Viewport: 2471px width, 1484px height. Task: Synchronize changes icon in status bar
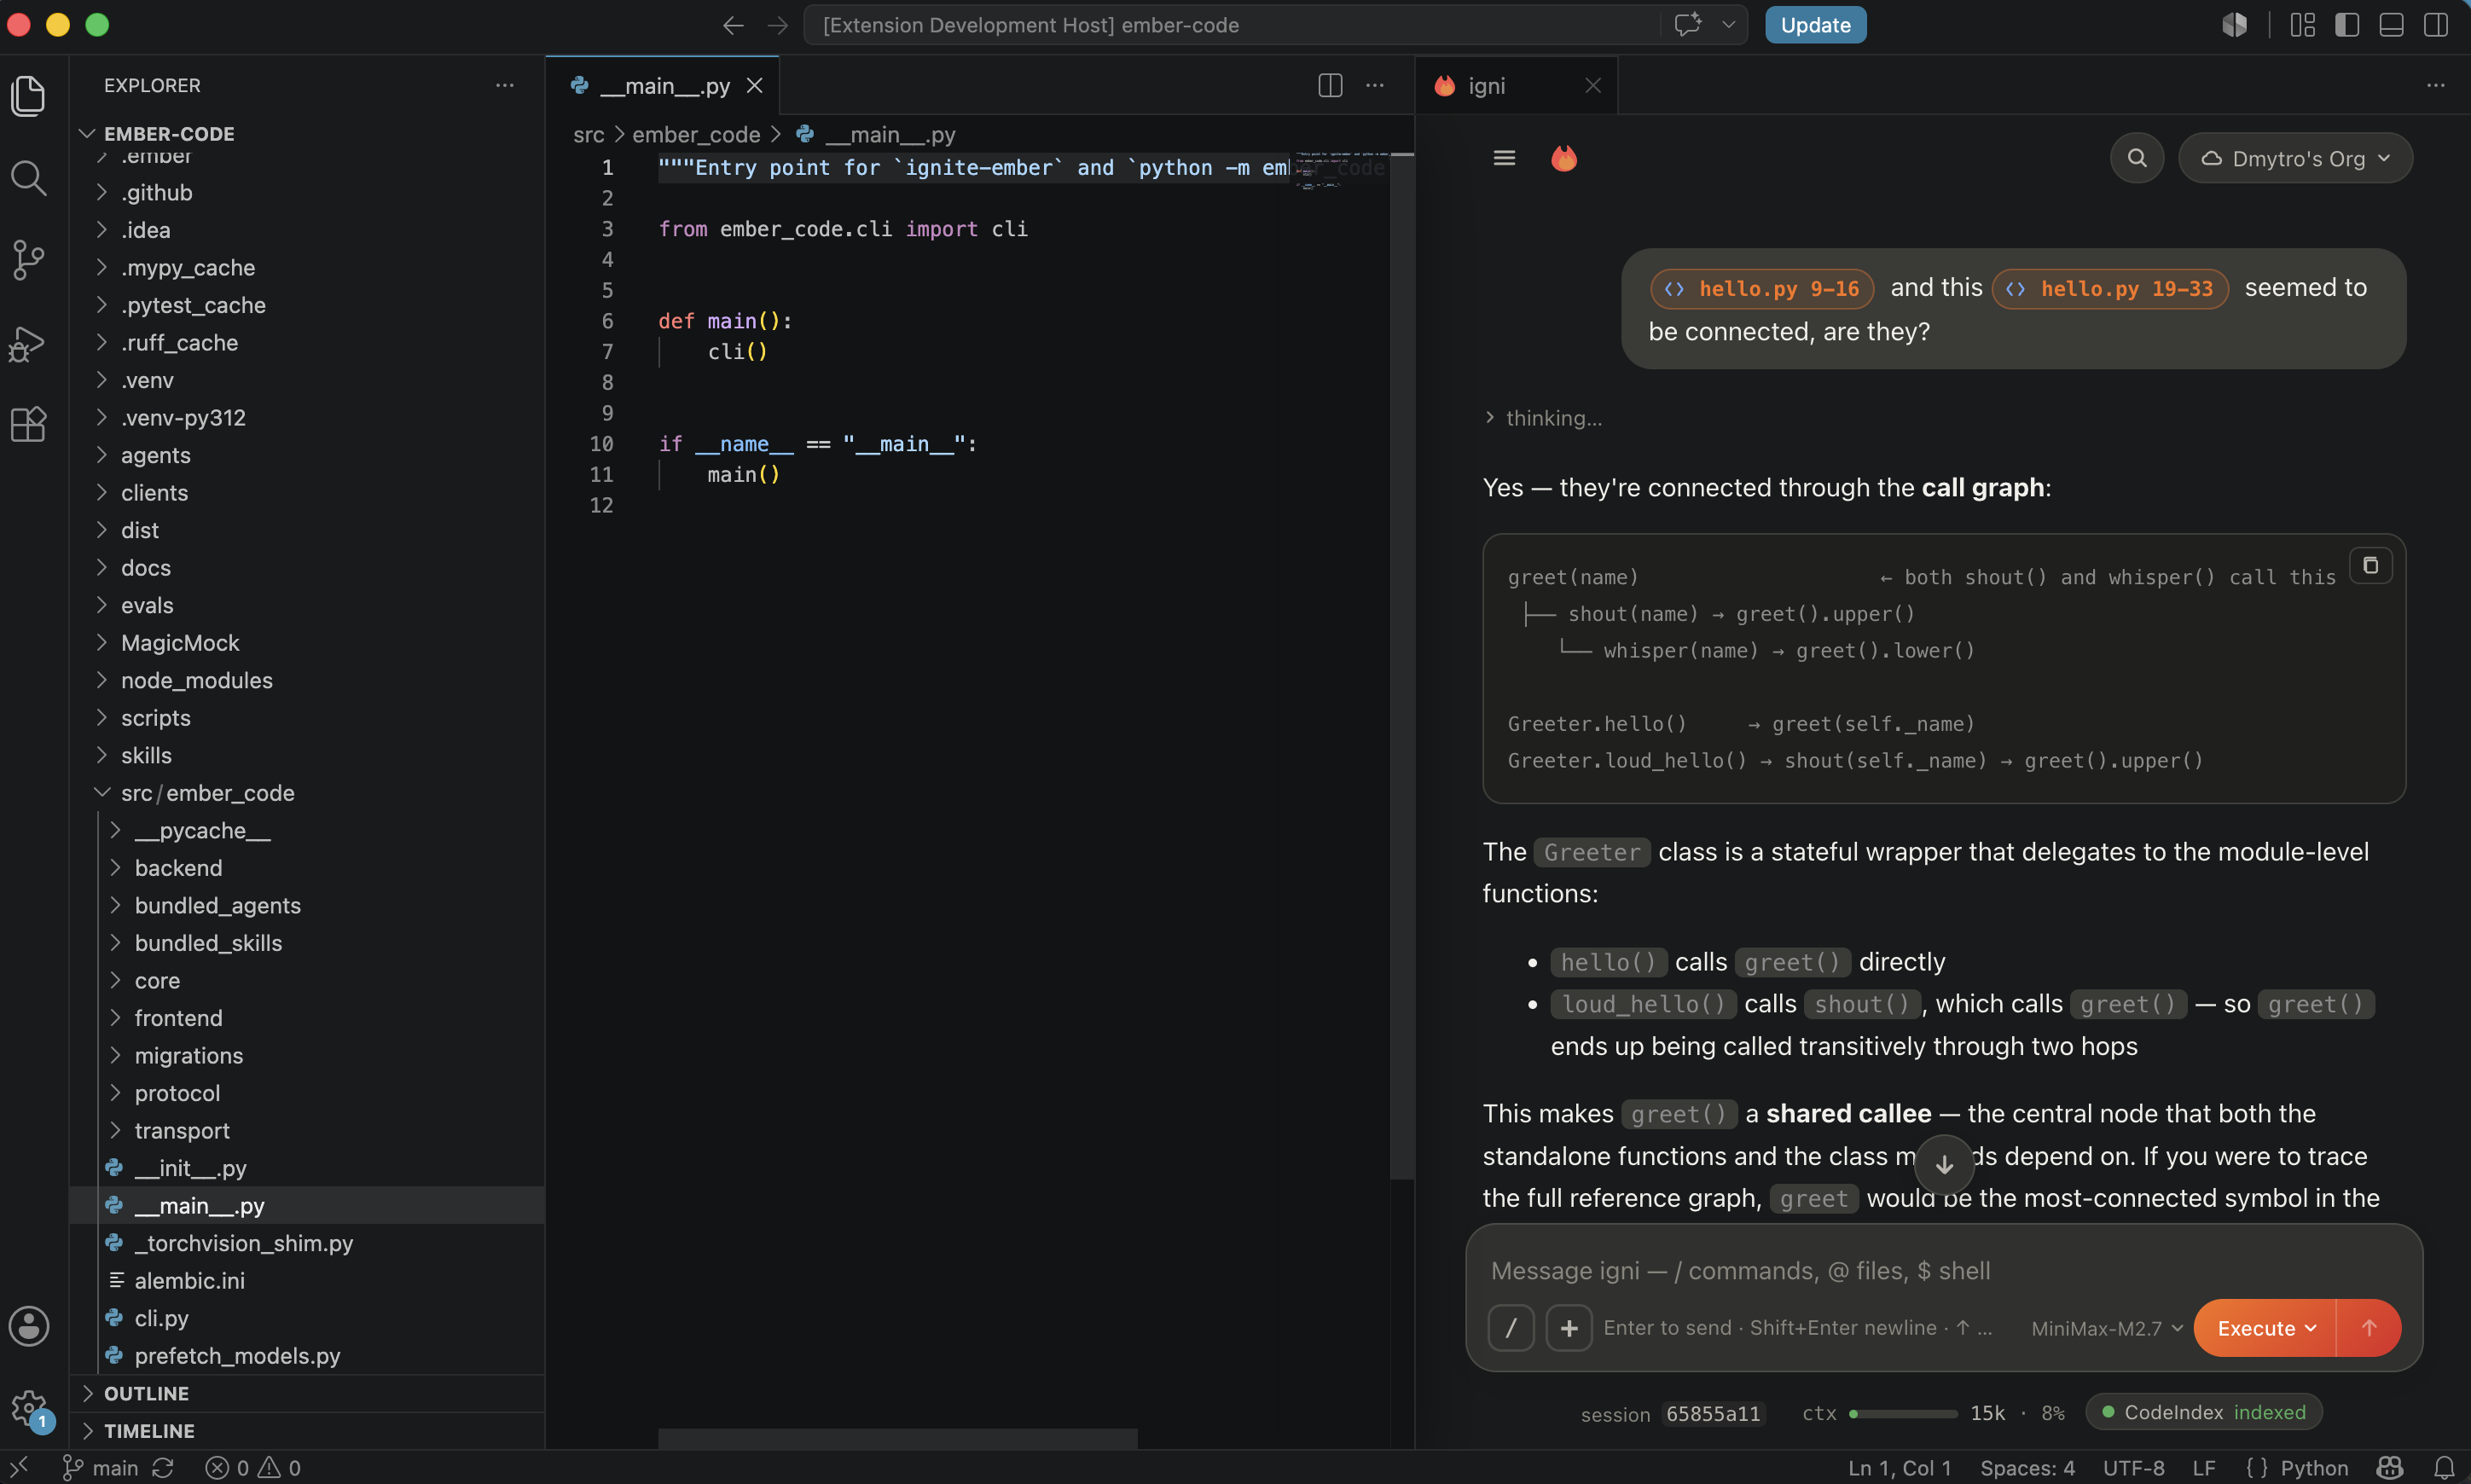point(163,1468)
